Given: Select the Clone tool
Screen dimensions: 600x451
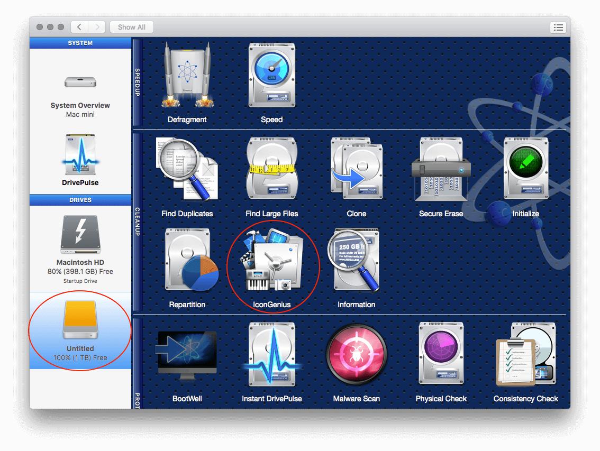Looking at the screenshot, I should click(x=356, y=169).
